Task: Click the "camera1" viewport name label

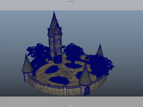Action: point(71,106)
